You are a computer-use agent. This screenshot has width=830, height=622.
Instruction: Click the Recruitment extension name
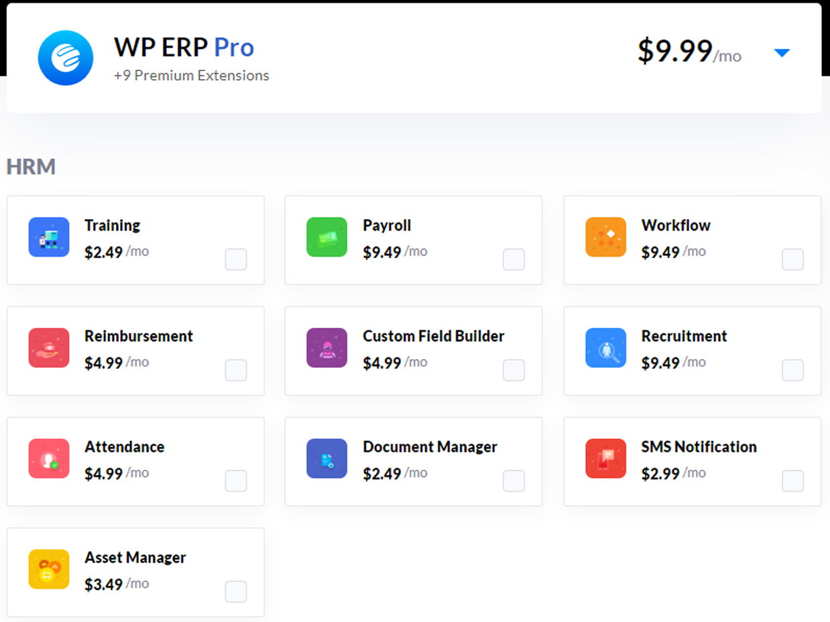pyautogui.click(x=685, y=336)
